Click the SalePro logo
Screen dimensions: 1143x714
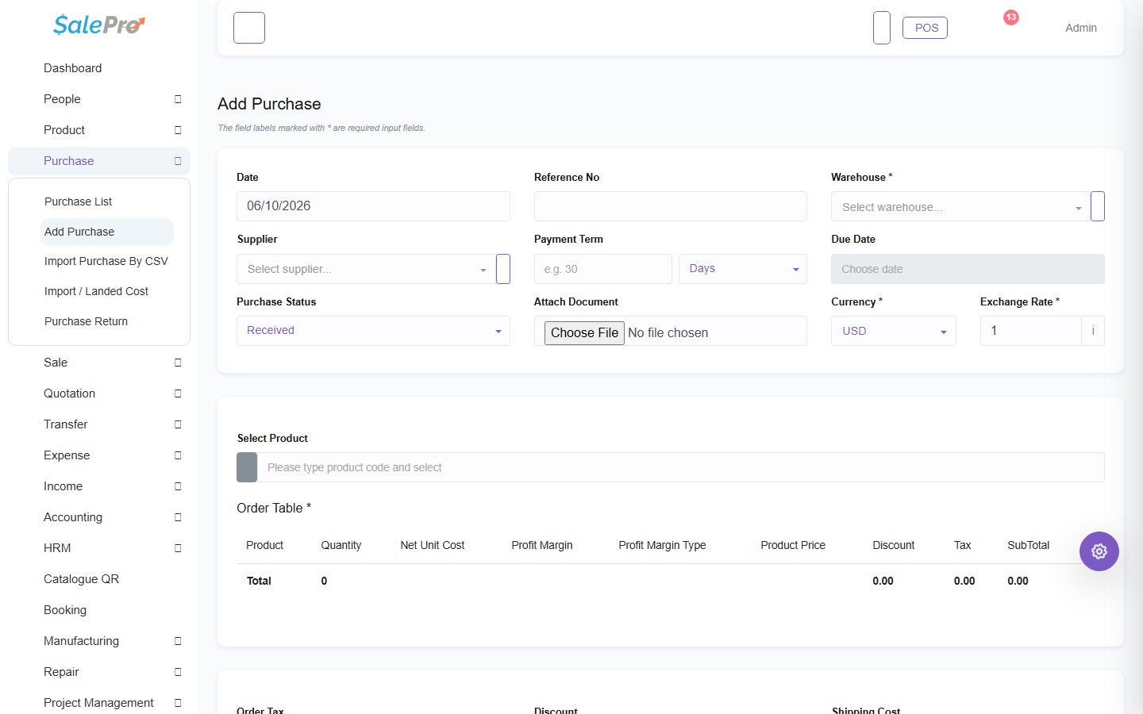point(99,25)
